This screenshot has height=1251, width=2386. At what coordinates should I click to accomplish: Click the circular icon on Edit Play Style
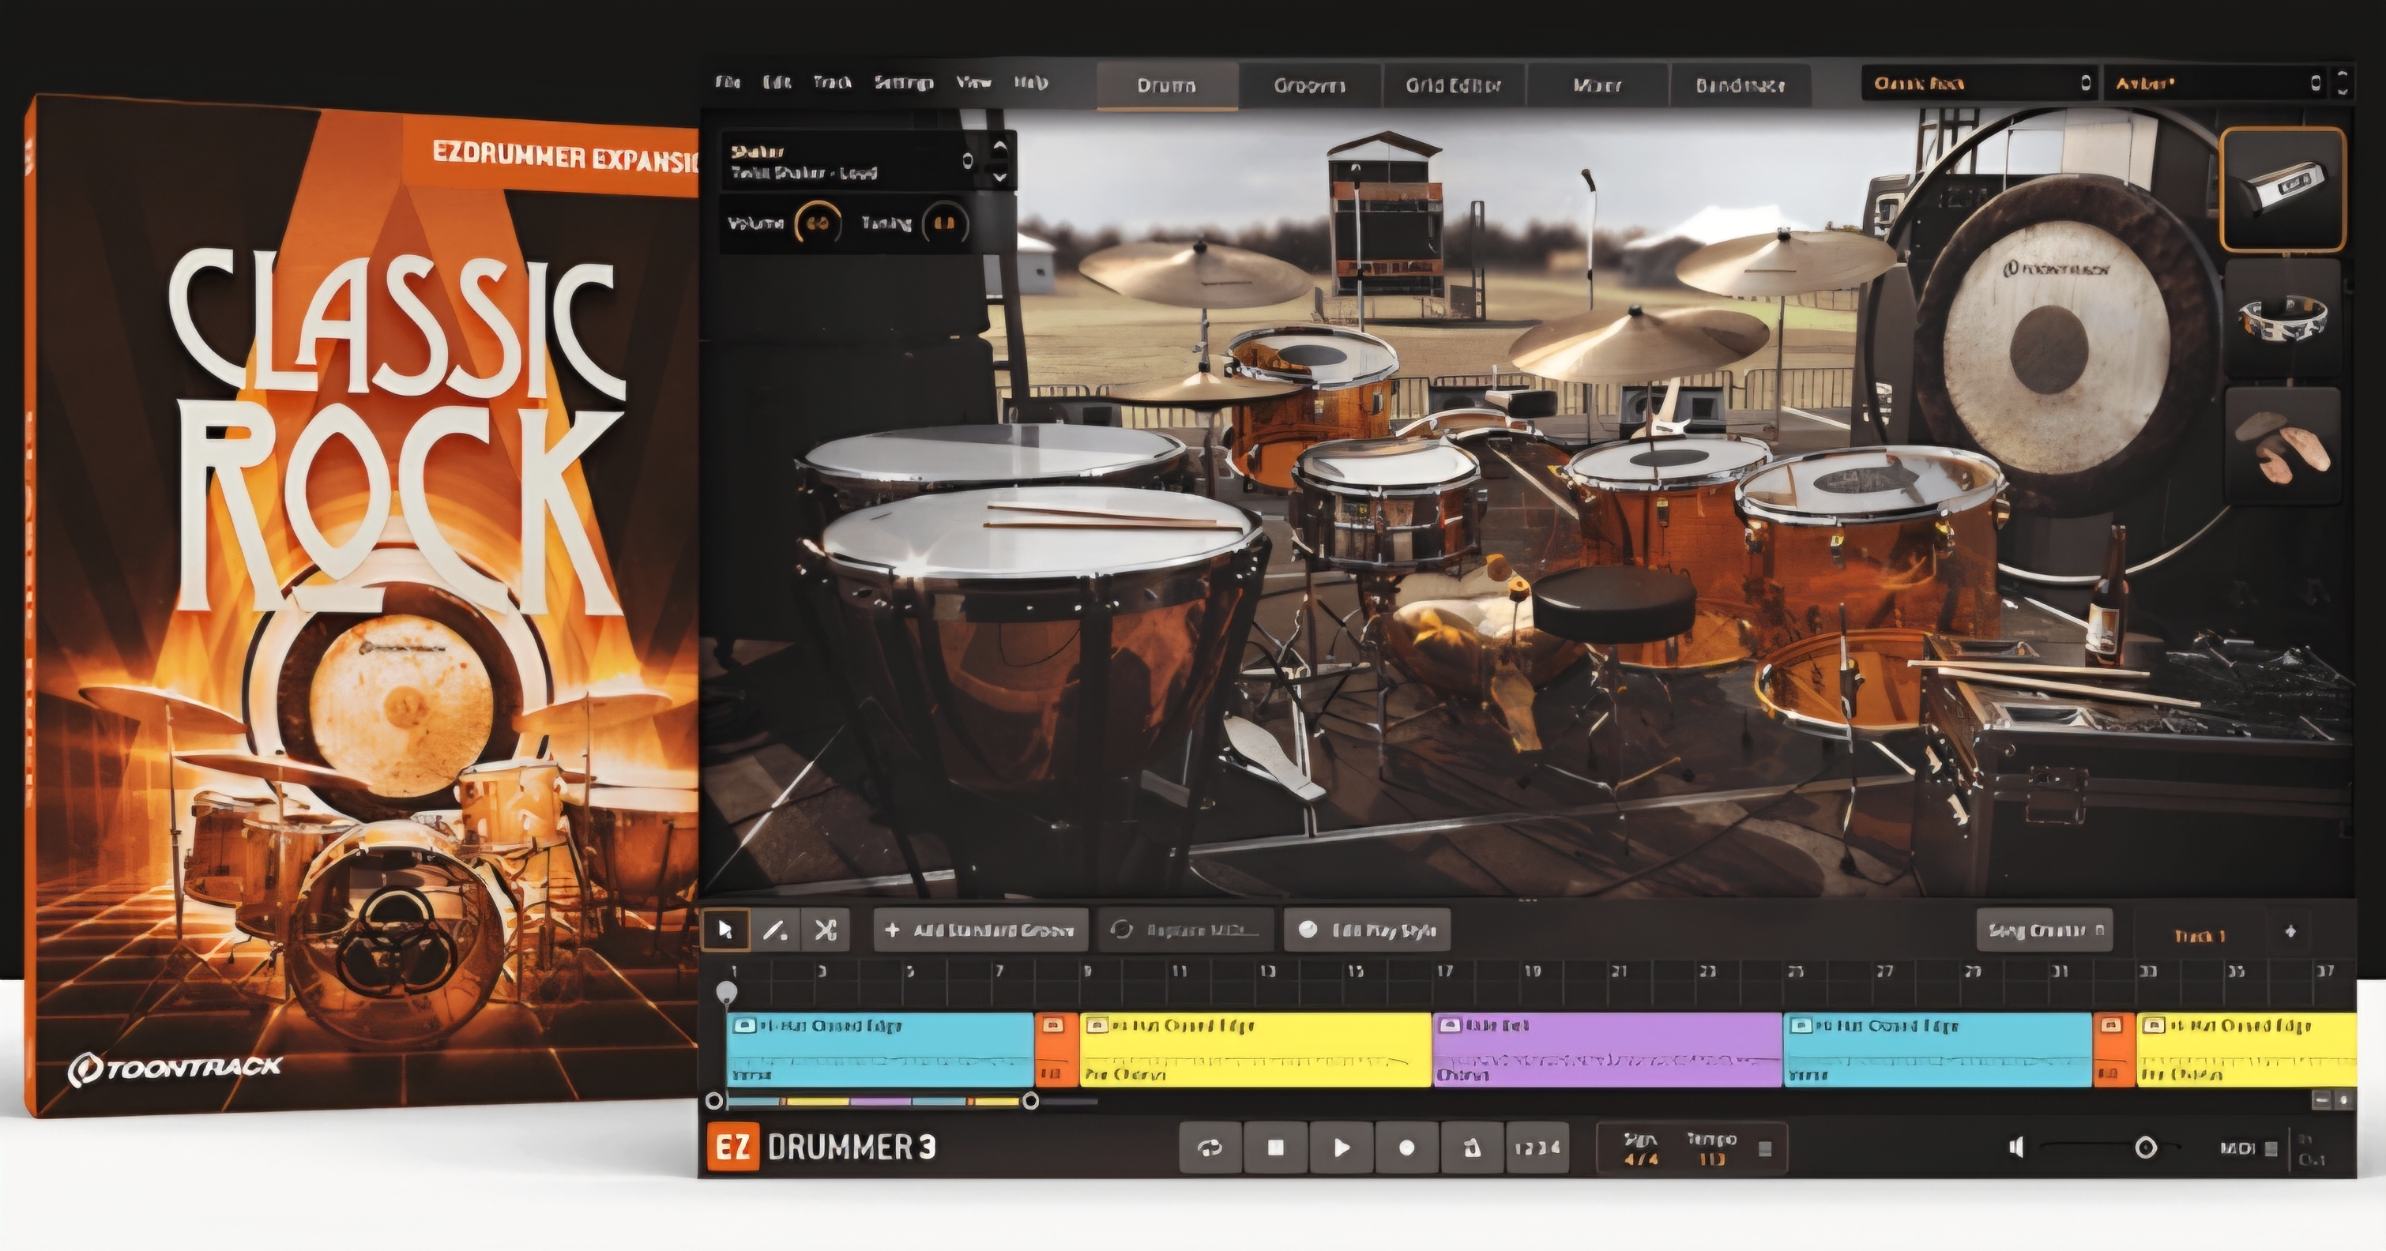[x=1308, y=930]
